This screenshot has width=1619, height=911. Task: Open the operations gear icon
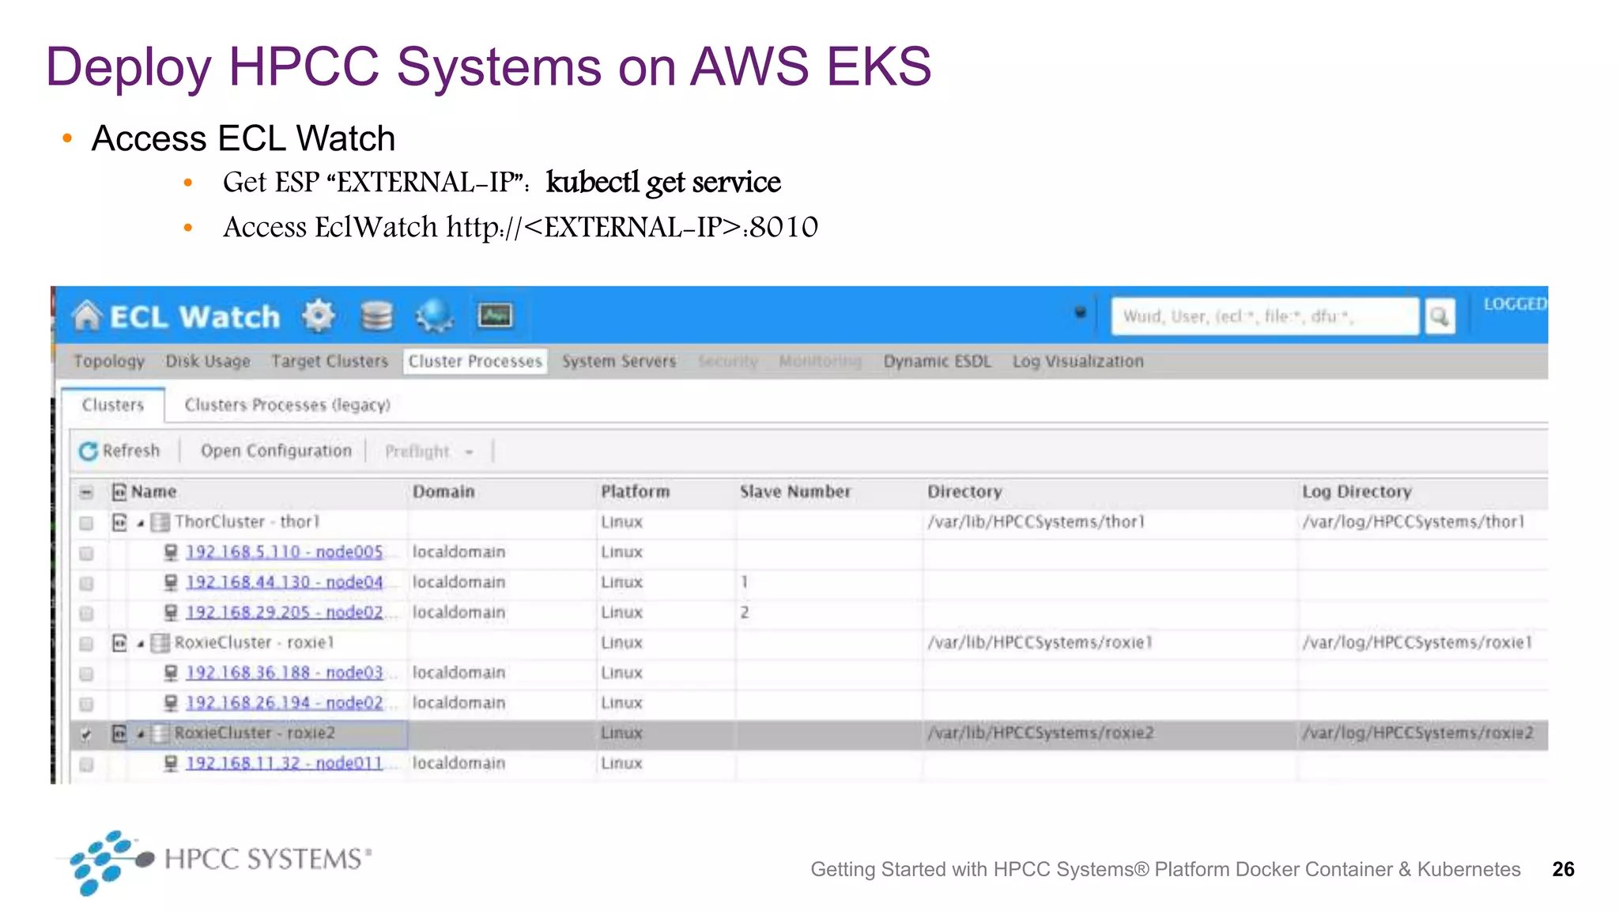coord(319,316)
